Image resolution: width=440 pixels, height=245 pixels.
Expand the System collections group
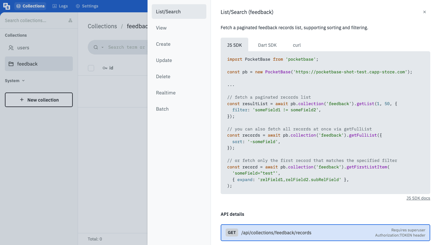[15, 81]
